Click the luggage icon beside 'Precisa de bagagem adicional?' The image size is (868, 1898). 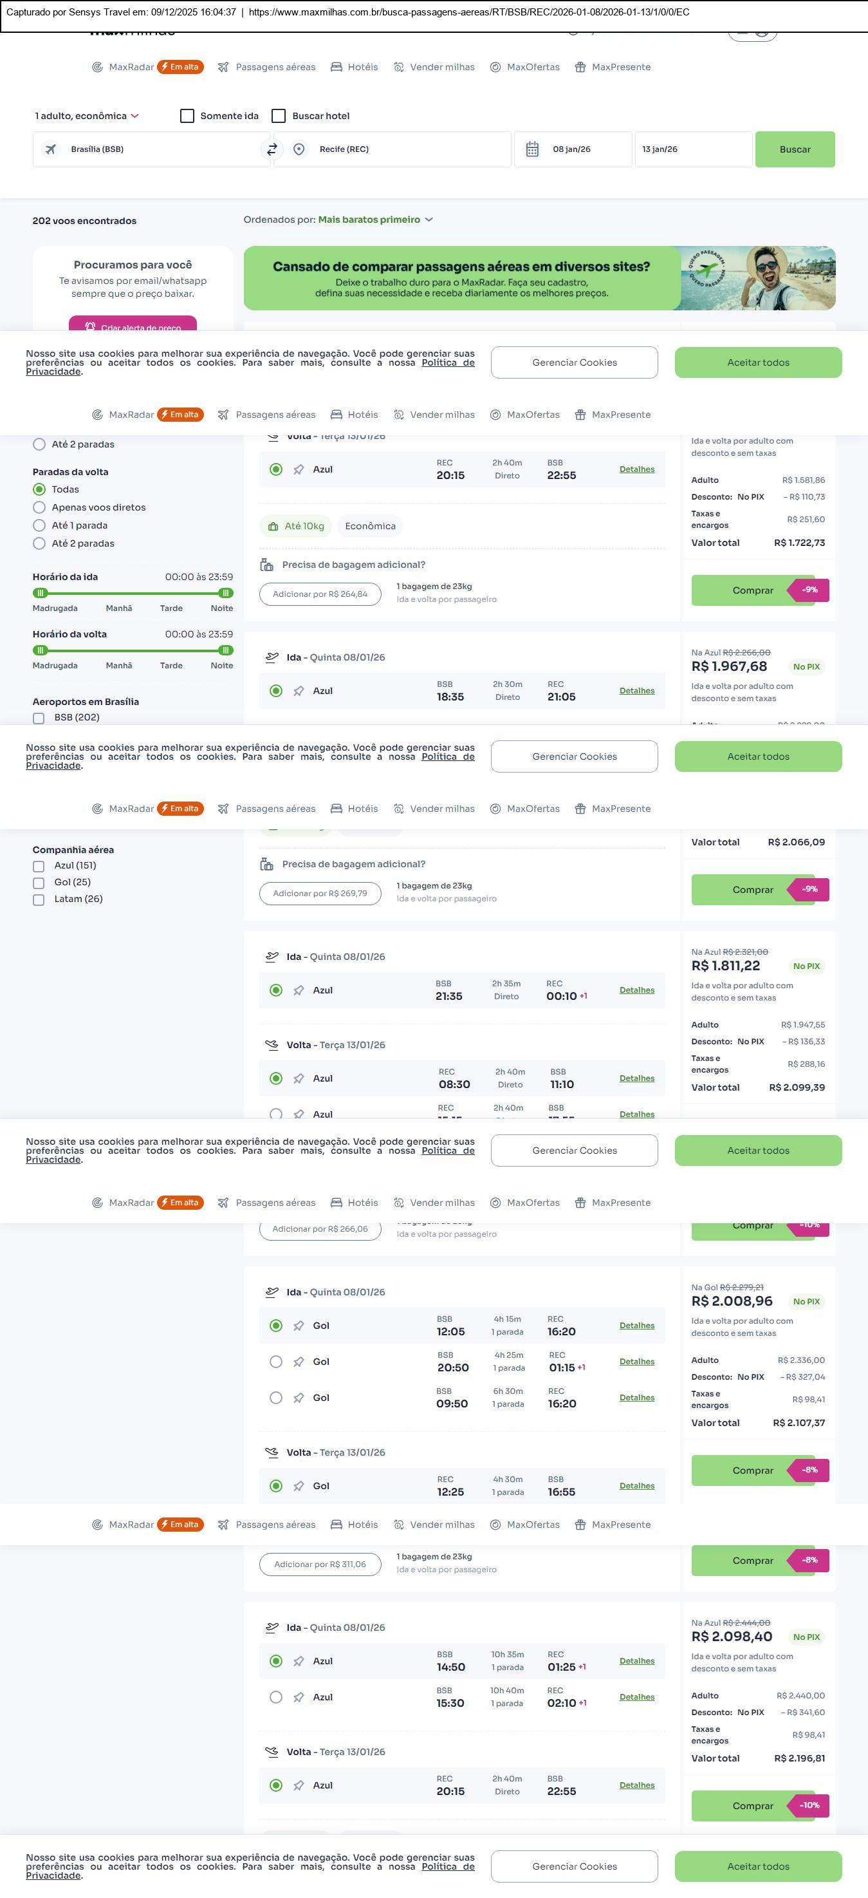pyautogui.click(x=266, y=565)
